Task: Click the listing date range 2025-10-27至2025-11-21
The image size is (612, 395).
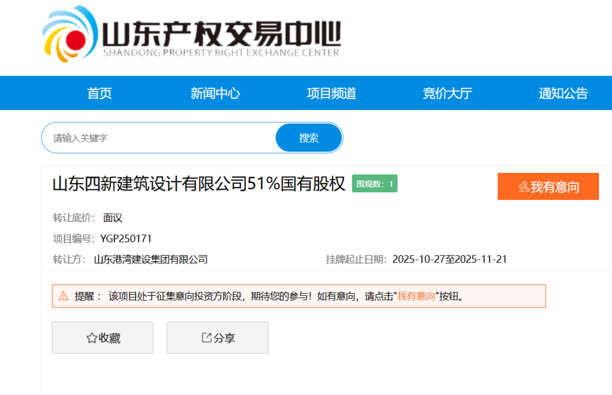Action: coord(449,260)
